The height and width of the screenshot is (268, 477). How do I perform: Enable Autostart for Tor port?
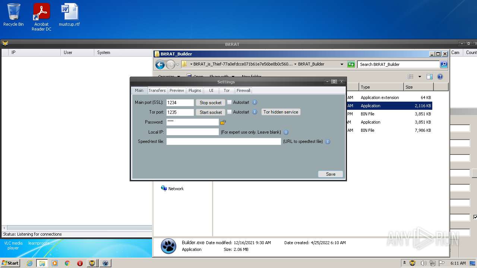point(230,112)
